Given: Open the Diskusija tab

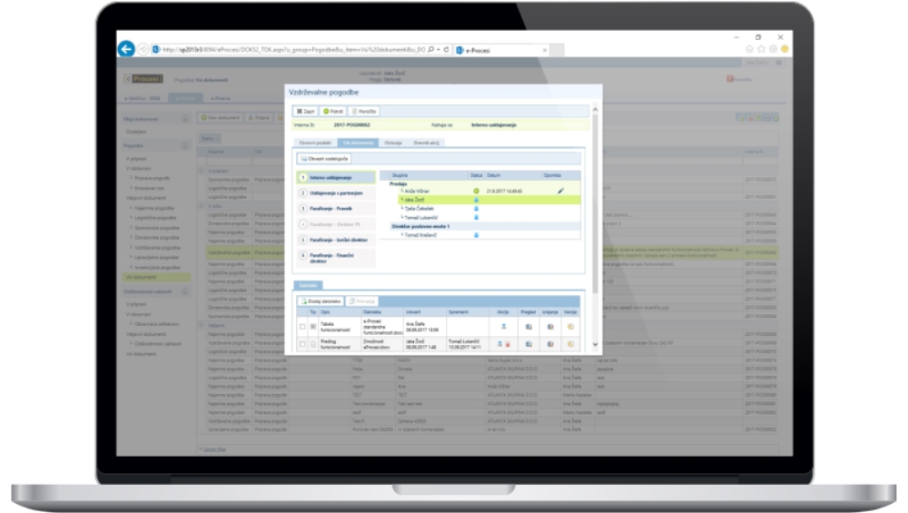Looking at the screenshot, I should [393, 143].
